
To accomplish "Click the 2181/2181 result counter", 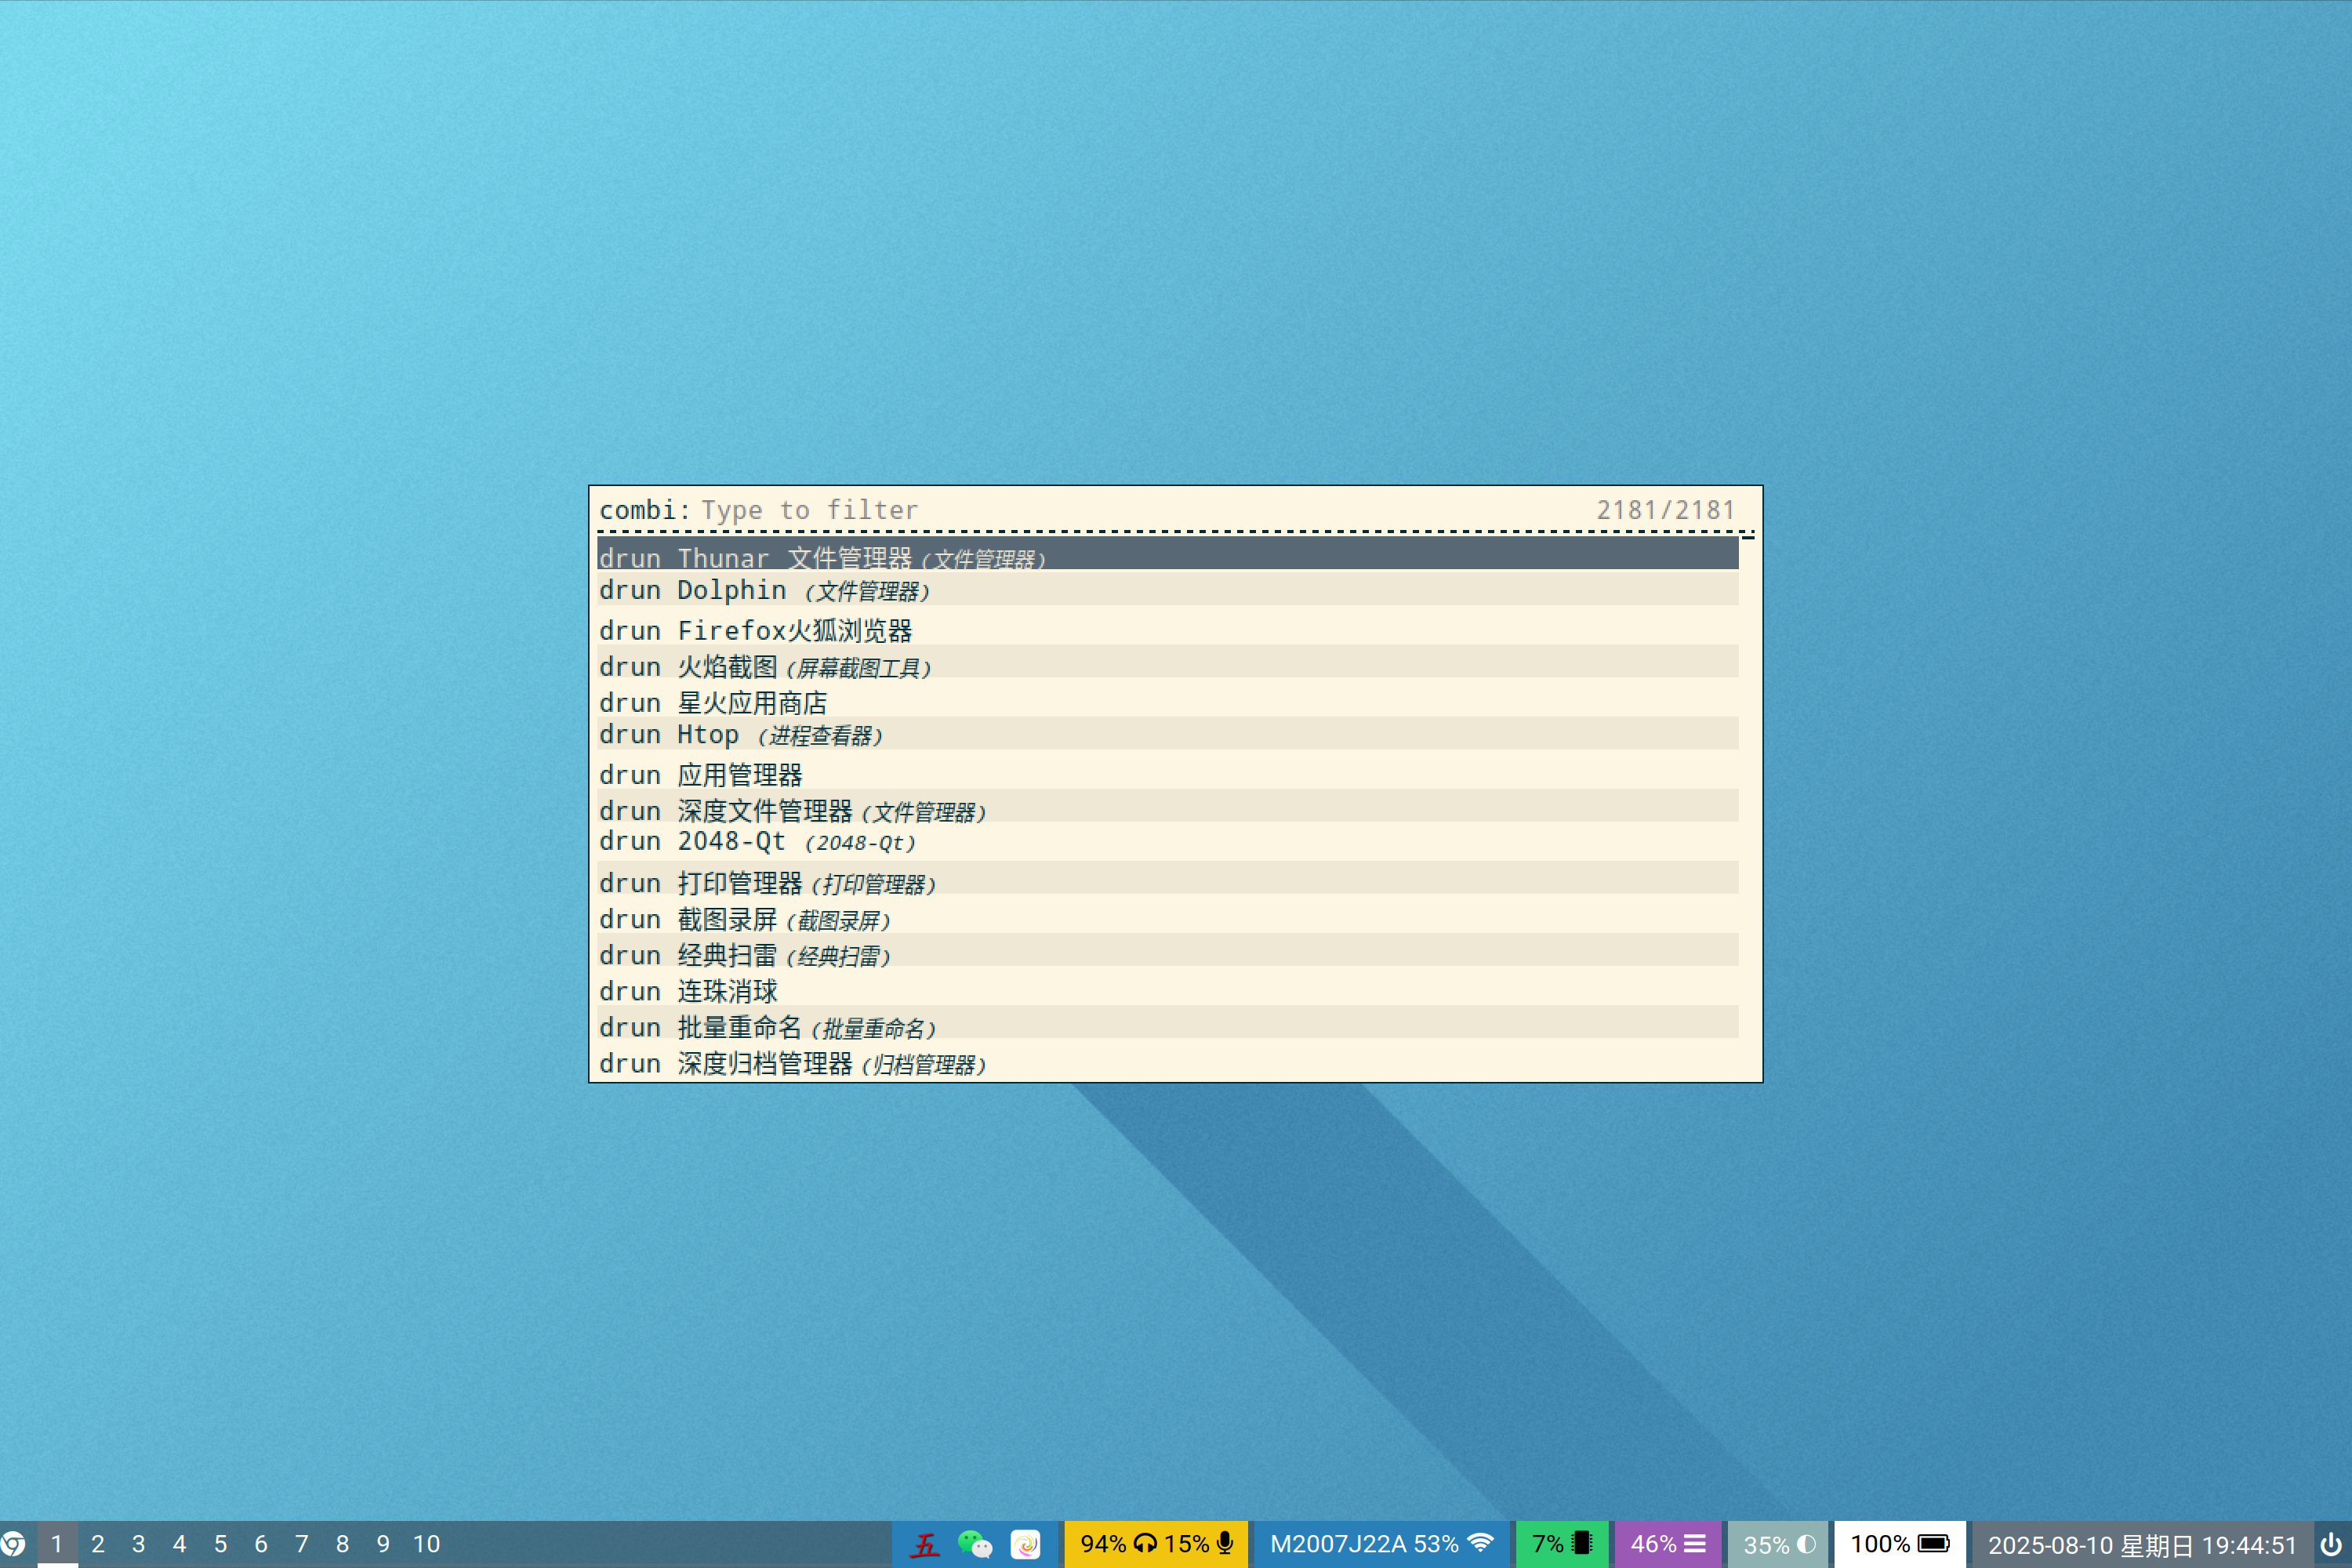I will coord(1665,510).
